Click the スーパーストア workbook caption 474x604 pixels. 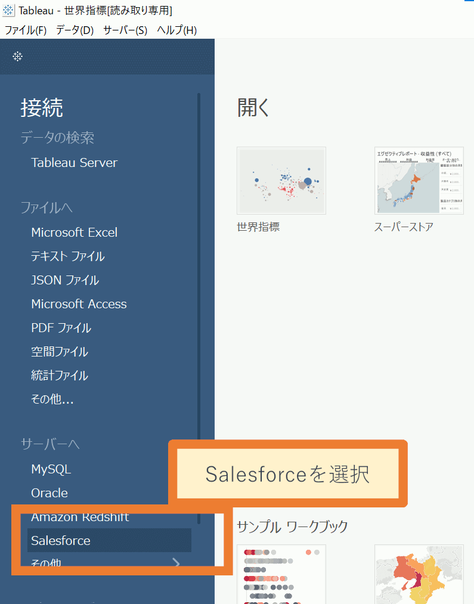tap(404, 227)
